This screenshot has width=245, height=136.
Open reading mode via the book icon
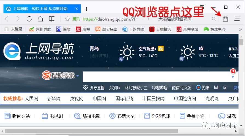(52, 19)
